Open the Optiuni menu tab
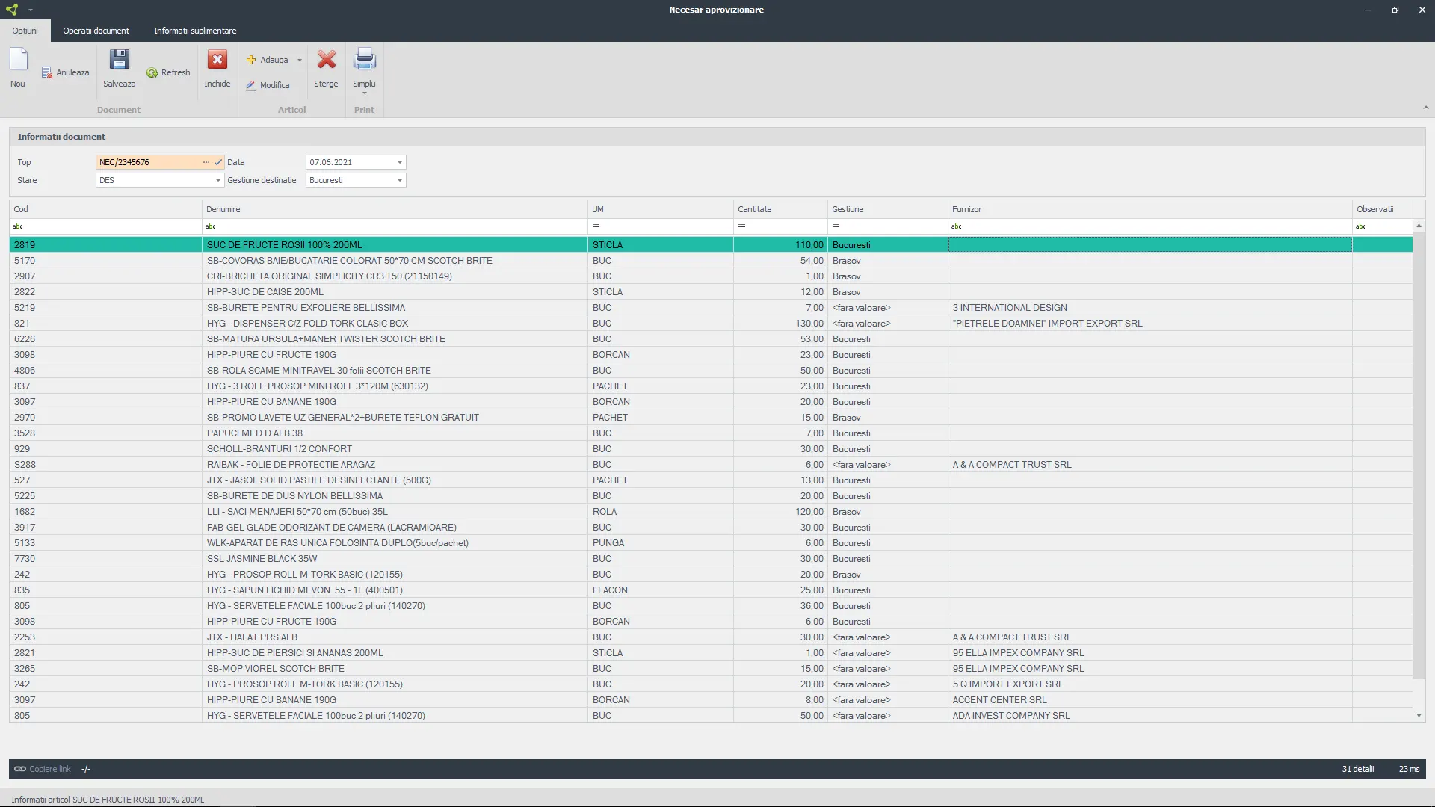 (25, 31)
